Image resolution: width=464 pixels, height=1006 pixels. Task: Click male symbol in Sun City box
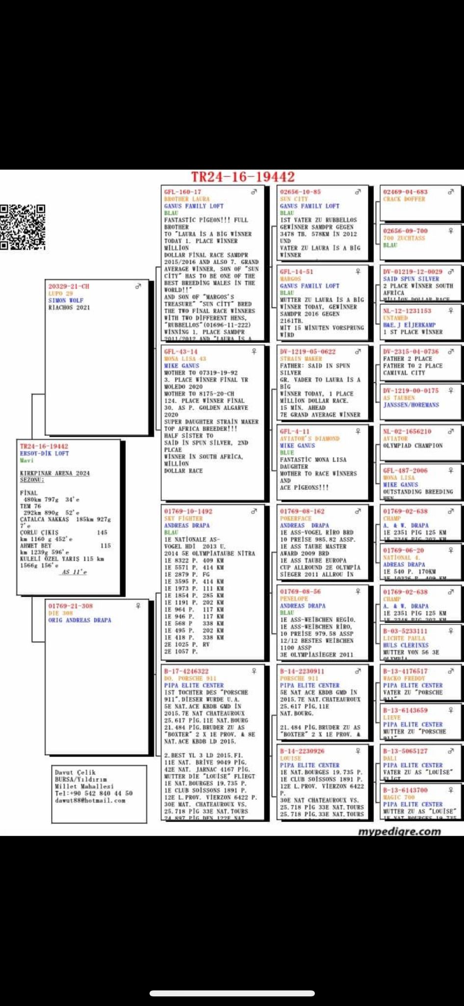tap(358, 192)
